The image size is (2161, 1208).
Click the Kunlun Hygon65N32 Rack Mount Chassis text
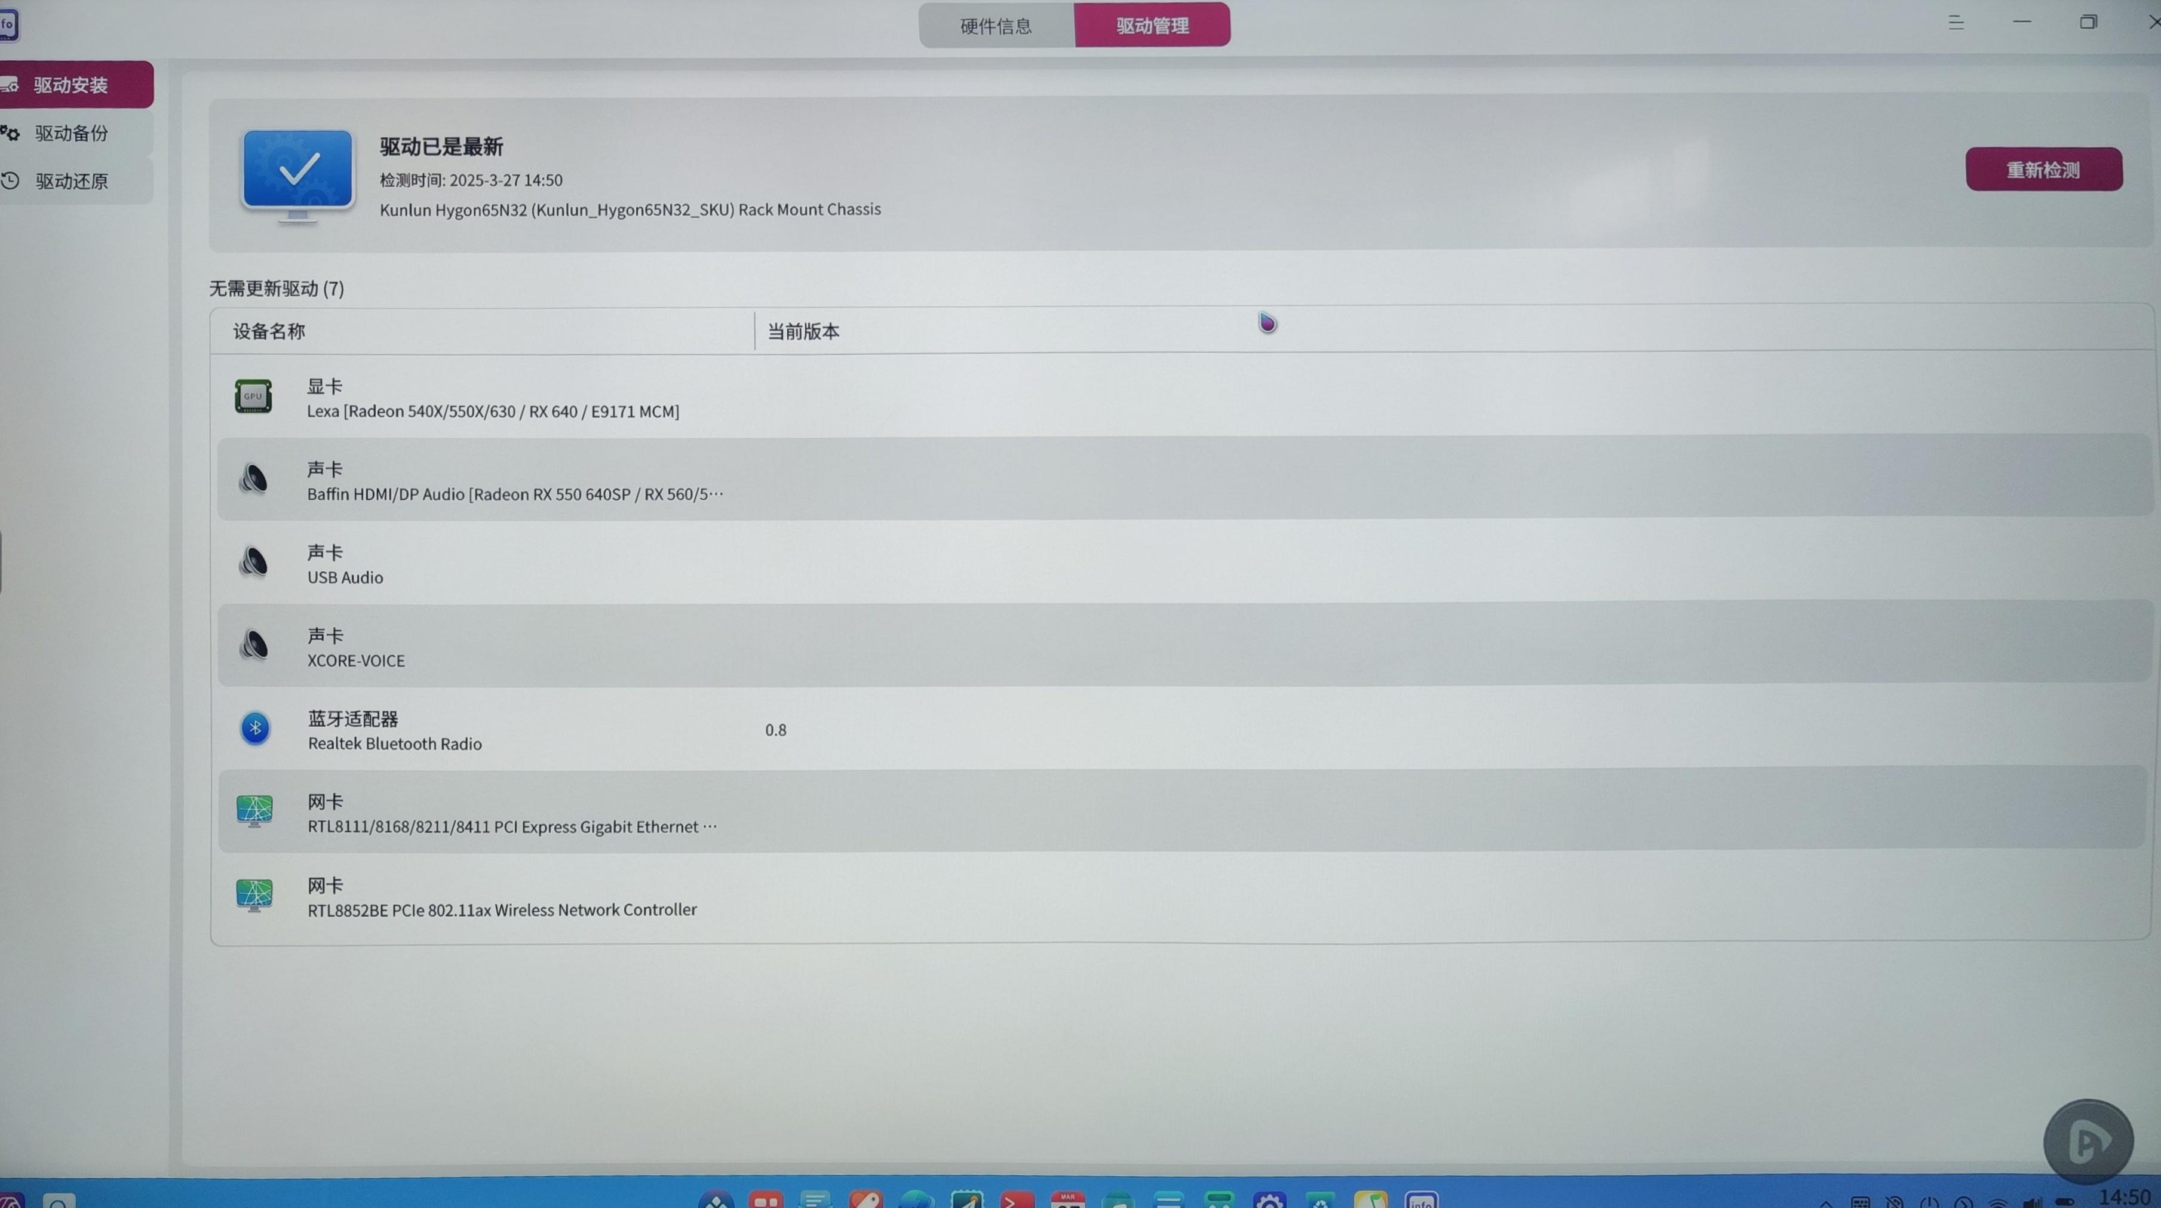click(x=630, y=209)
